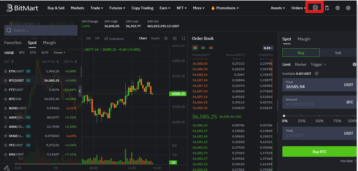Viewport: 358px width, 171px height.
Task: Star the KAS/USDT pair row
Action: pos(6,154)
